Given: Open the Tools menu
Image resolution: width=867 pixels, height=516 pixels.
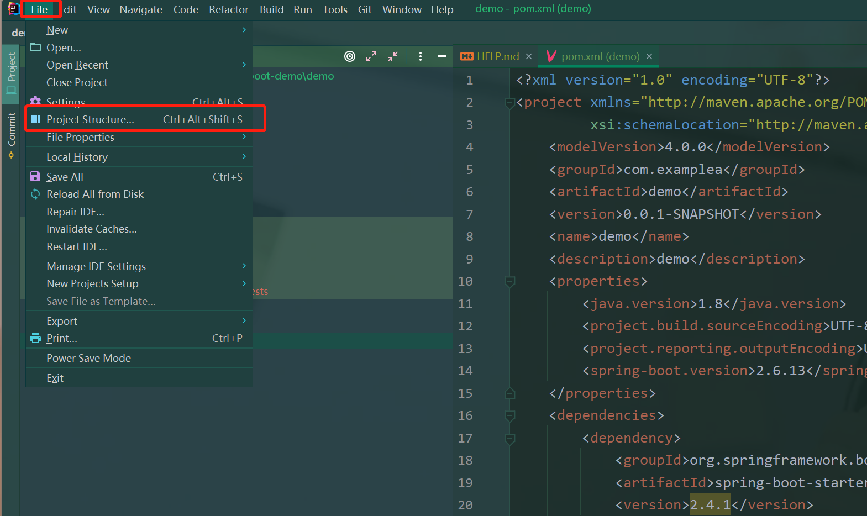Looking at the screenshot, I should (x=335, y=9).
